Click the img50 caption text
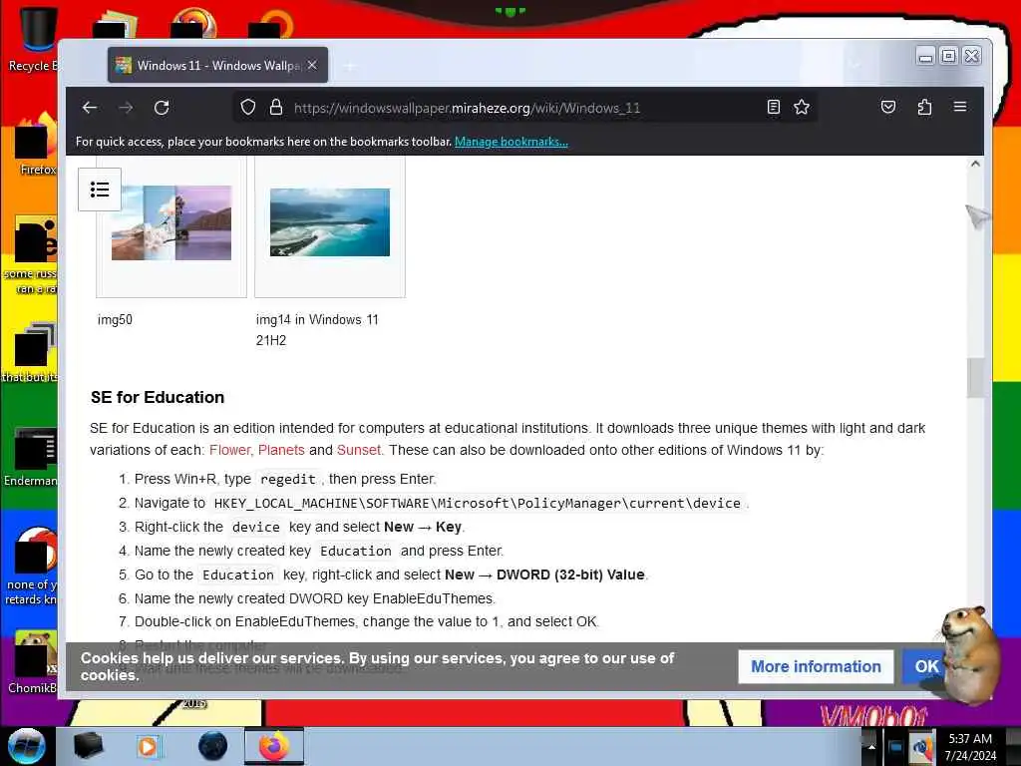This screenshot has width=1021, height=766. 116,320
